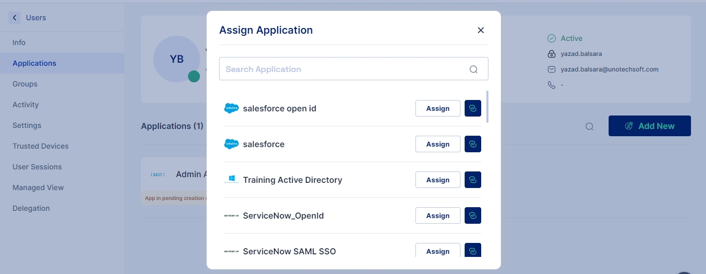Assign the ServiceNow_OpenId application
The height and width of the screenshot is (274, 706).
437,215
